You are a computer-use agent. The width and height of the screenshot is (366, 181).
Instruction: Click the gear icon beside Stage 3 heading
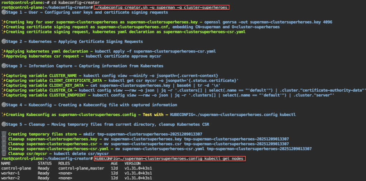[x=4, y=66]
